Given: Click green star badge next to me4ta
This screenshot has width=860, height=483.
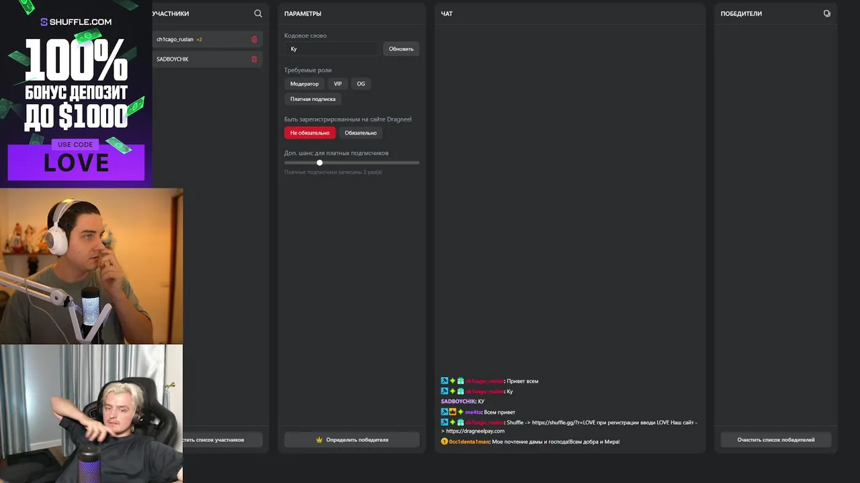Looking at the screenshot, I should (x=460, y=412).
